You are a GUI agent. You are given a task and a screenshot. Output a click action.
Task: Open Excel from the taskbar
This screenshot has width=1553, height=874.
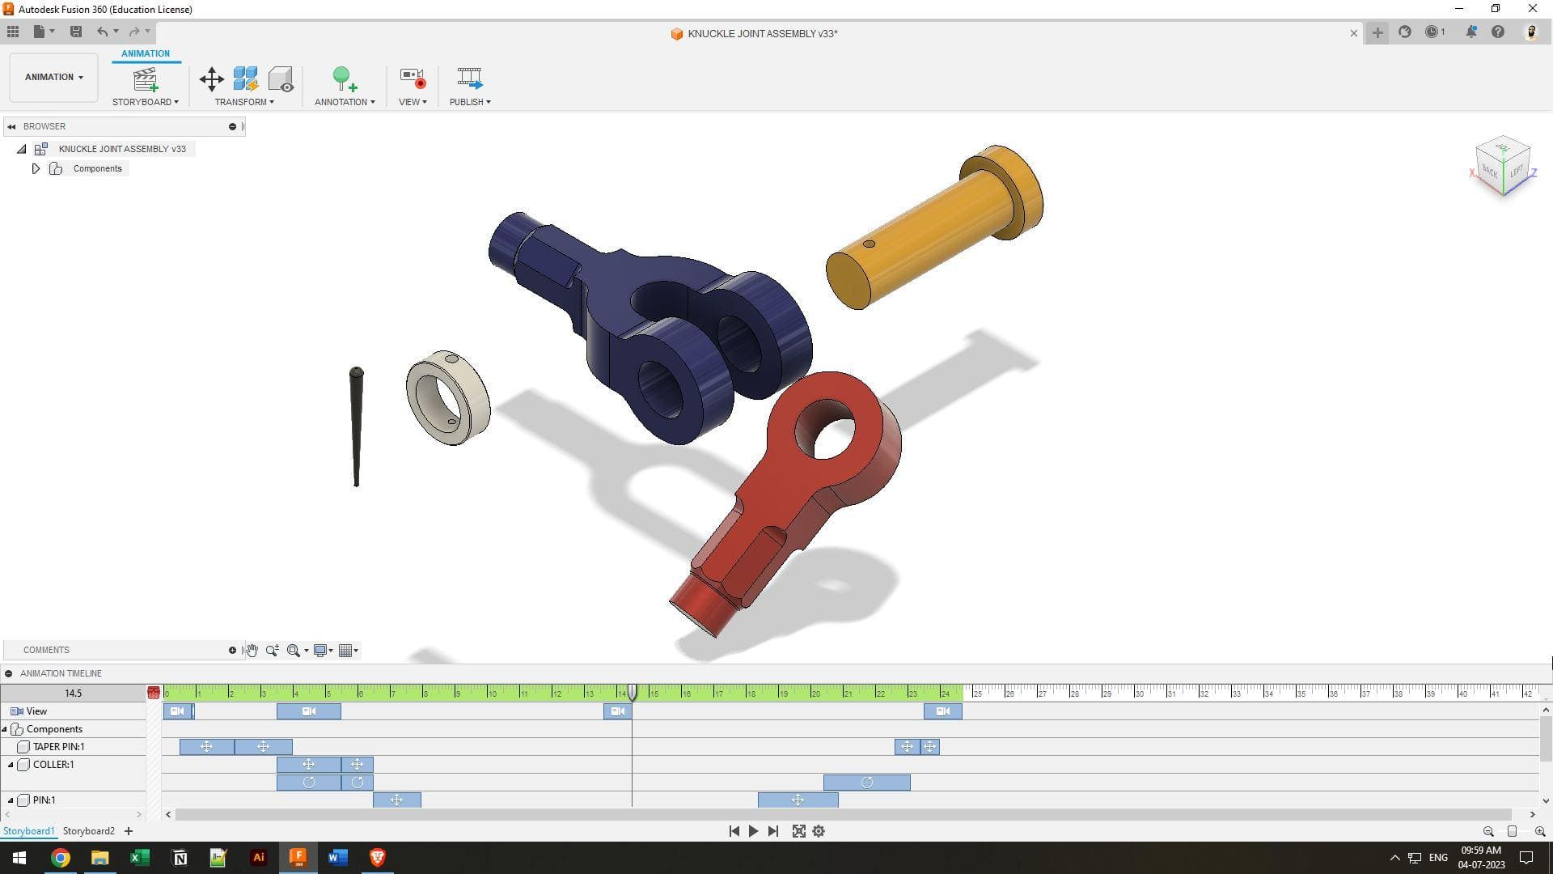pos(139,858)
